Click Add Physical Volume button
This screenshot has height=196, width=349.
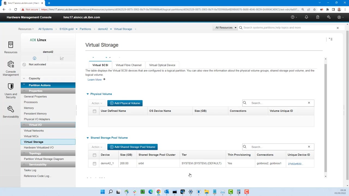(125, 103)
